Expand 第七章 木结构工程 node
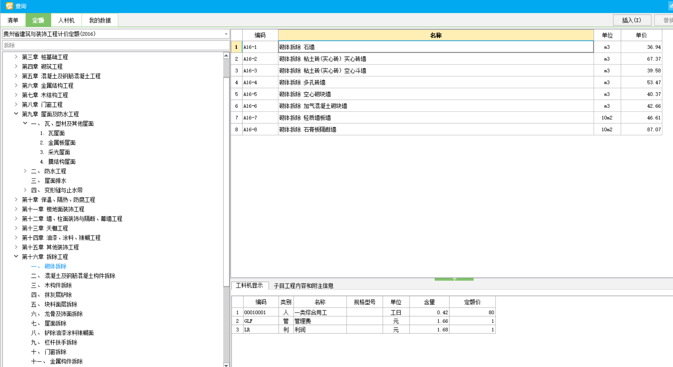The height and width of the screenshot is (367, 673). click(x=16, y=95)
